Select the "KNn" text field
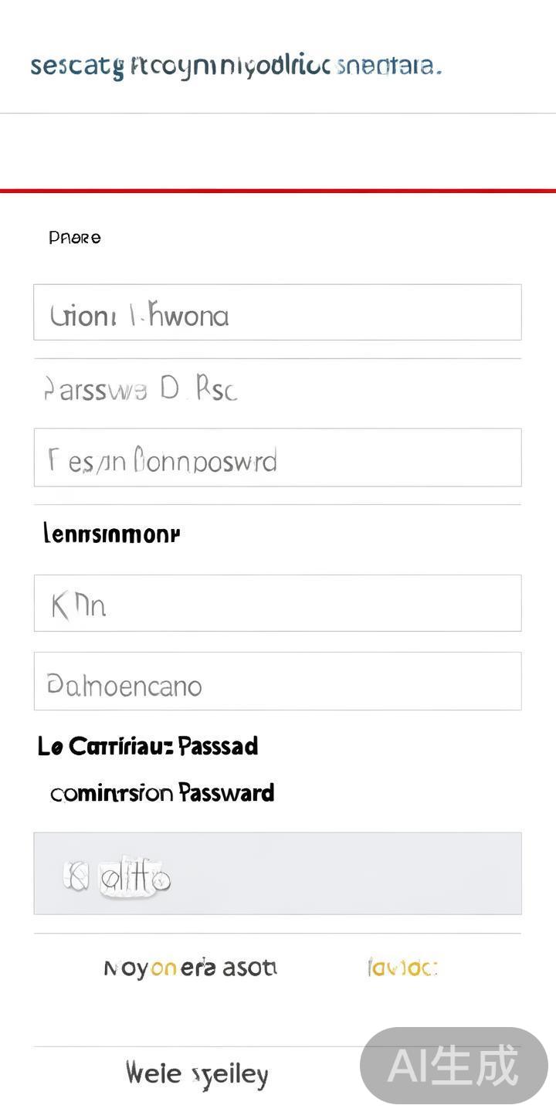This screenshot has height=1112, width=556. tap(277, 603)
